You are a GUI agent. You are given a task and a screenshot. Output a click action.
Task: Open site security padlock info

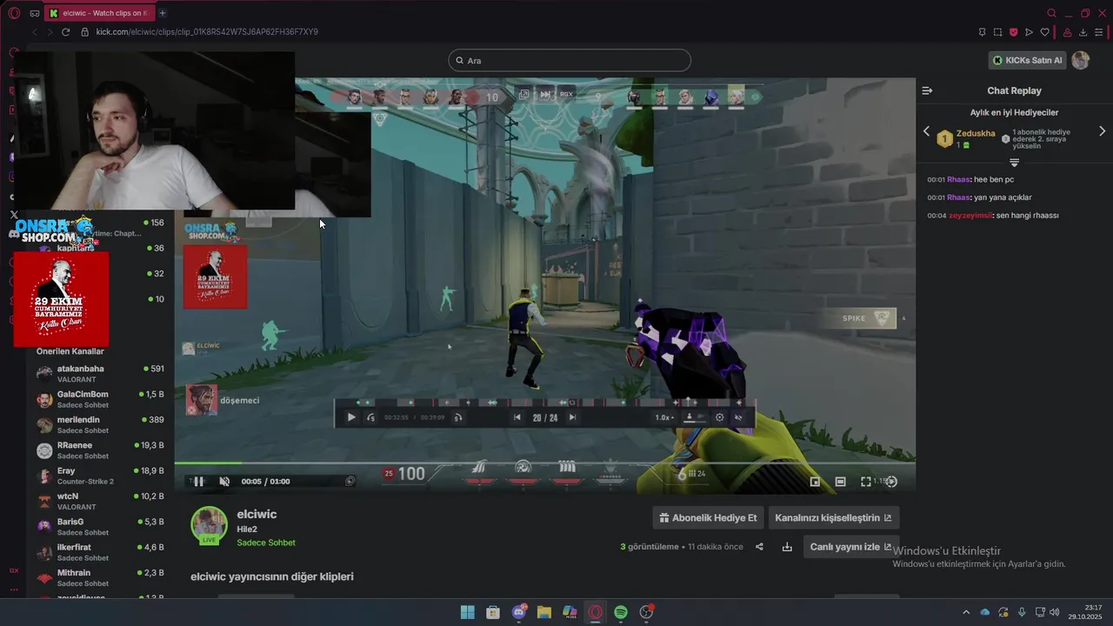tap(84, 32)
